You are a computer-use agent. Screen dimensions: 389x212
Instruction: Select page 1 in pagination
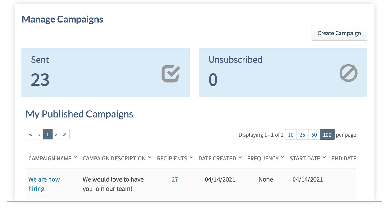pos(48,134)
